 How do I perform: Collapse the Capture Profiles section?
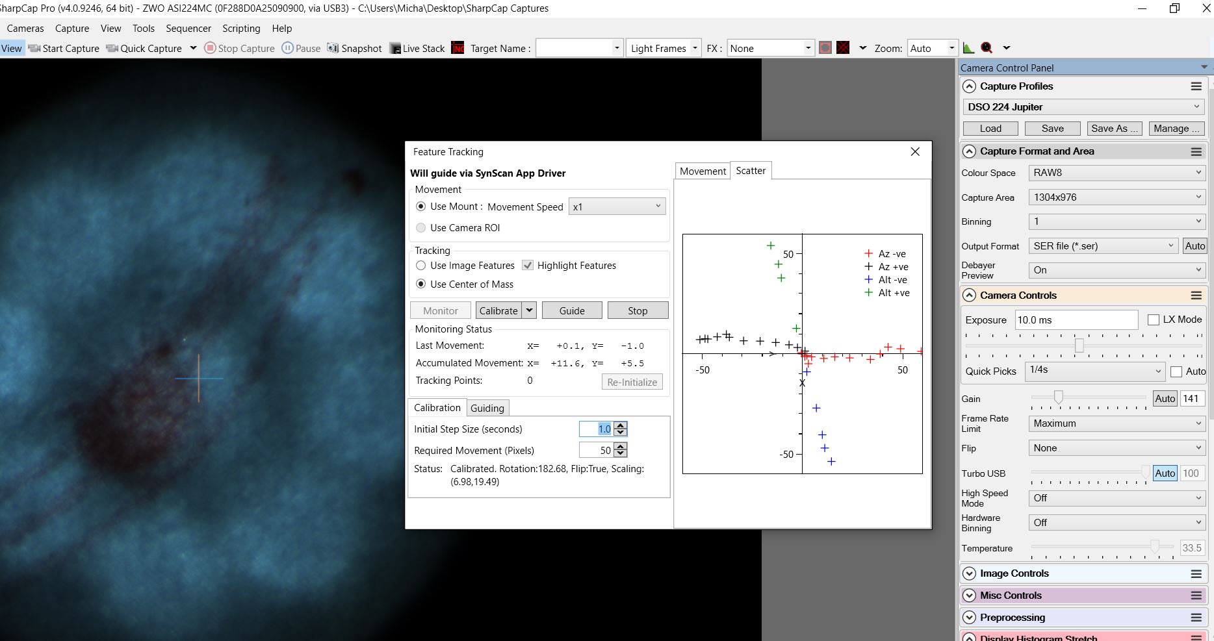[969, 86]
